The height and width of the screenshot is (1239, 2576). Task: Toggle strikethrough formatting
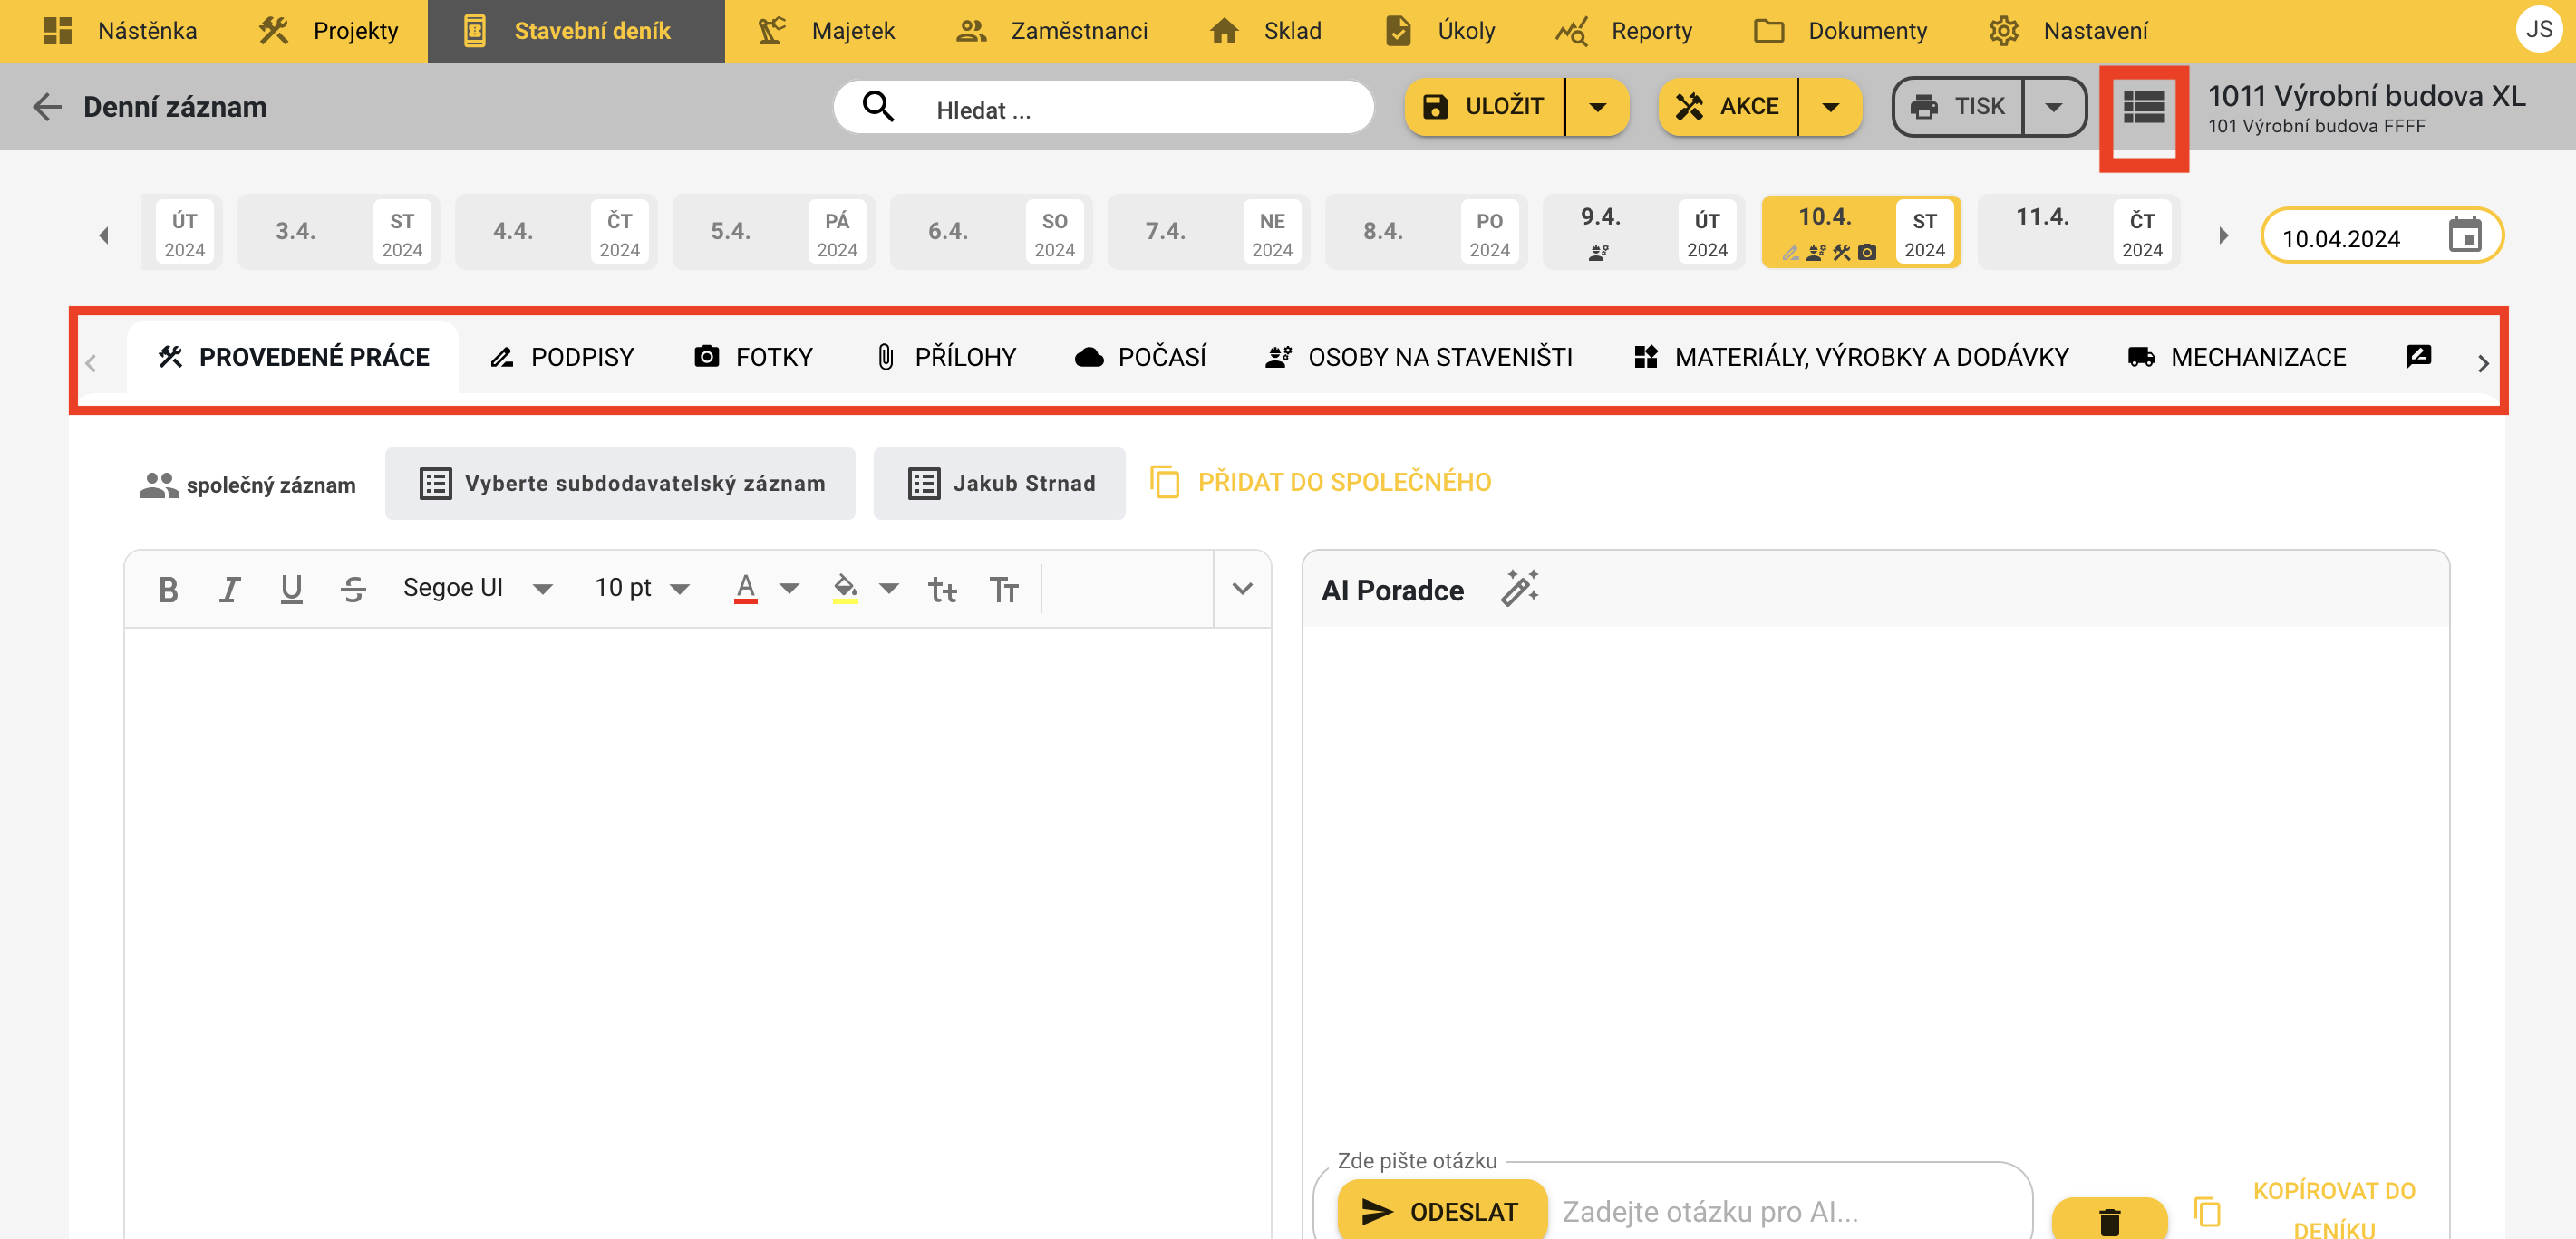(353, 590)
